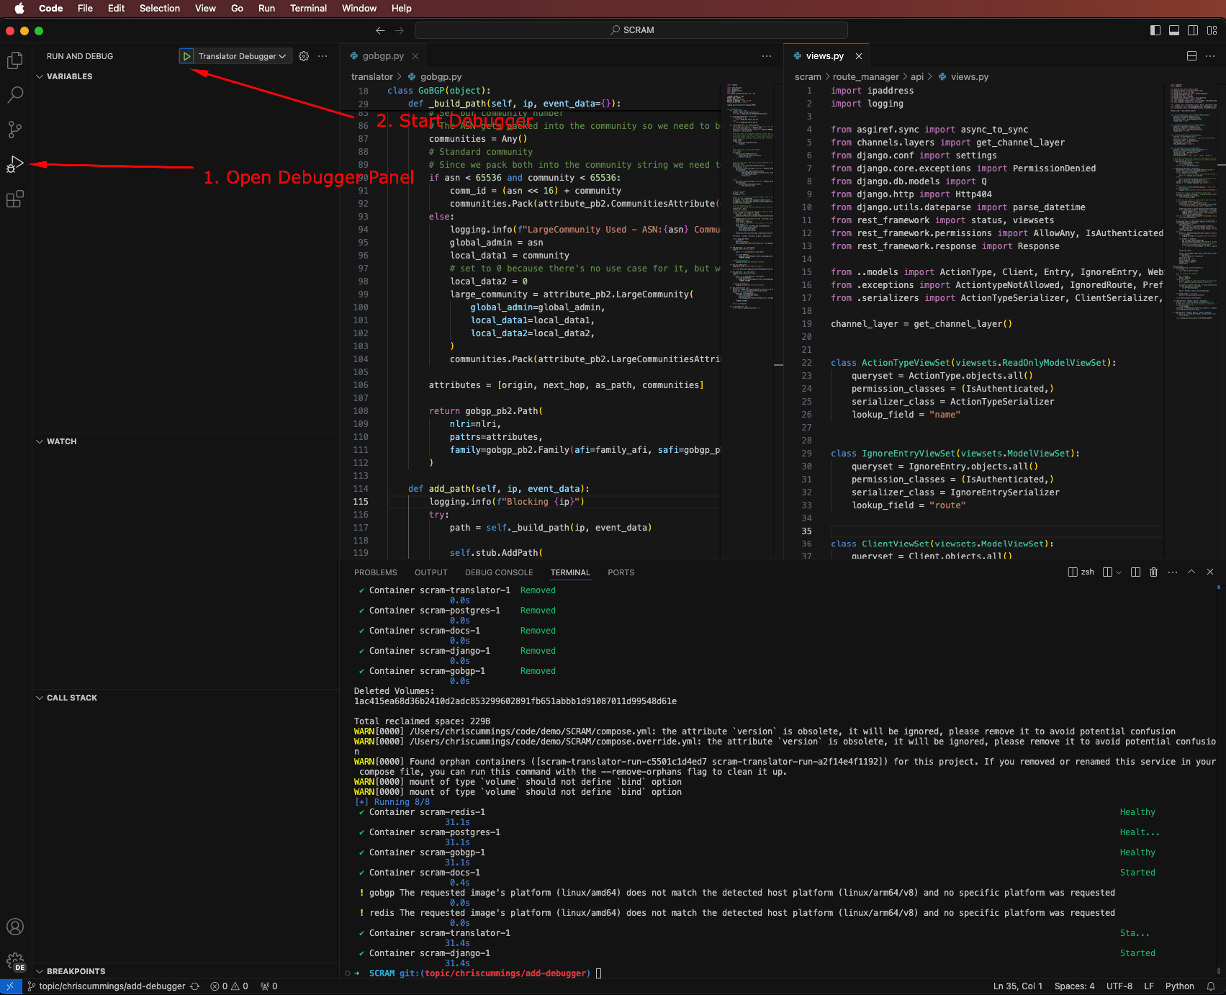The image size is (1226, 995).
Task: Select the zsh terminal label
Action: pyautogui.click(x=1081, y=572)
